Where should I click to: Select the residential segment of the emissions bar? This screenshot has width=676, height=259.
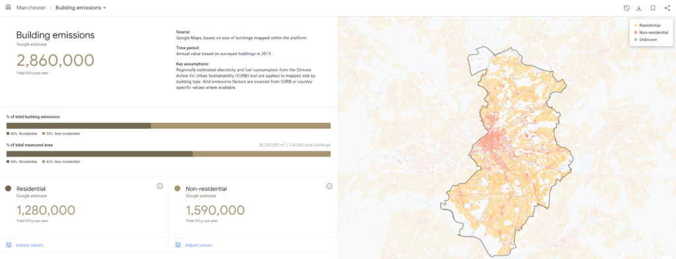coord(79,126)
